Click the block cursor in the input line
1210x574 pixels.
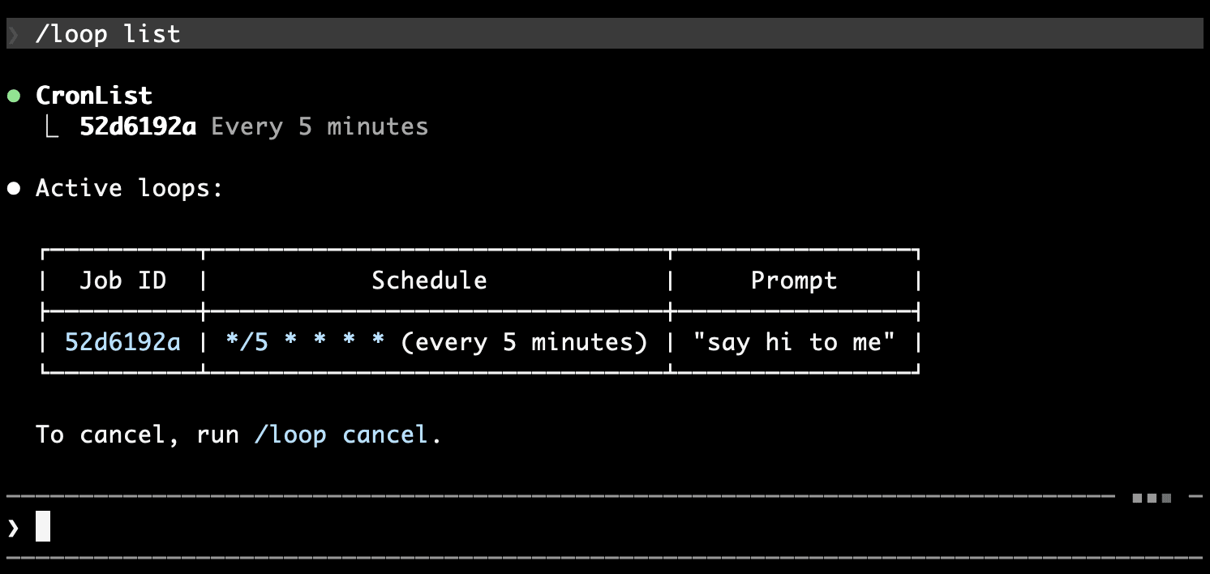[x=43, y=526]
